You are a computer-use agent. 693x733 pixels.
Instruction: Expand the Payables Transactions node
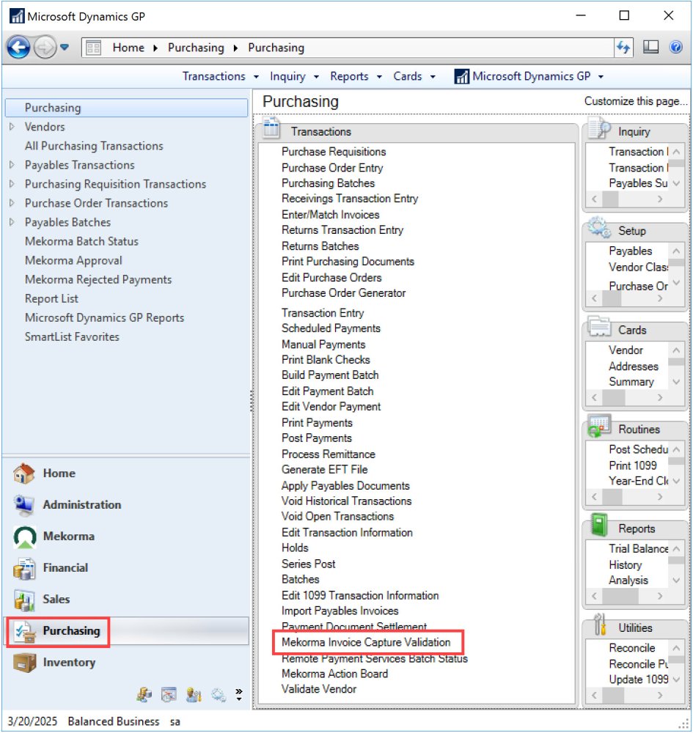[x=12, y=165]
